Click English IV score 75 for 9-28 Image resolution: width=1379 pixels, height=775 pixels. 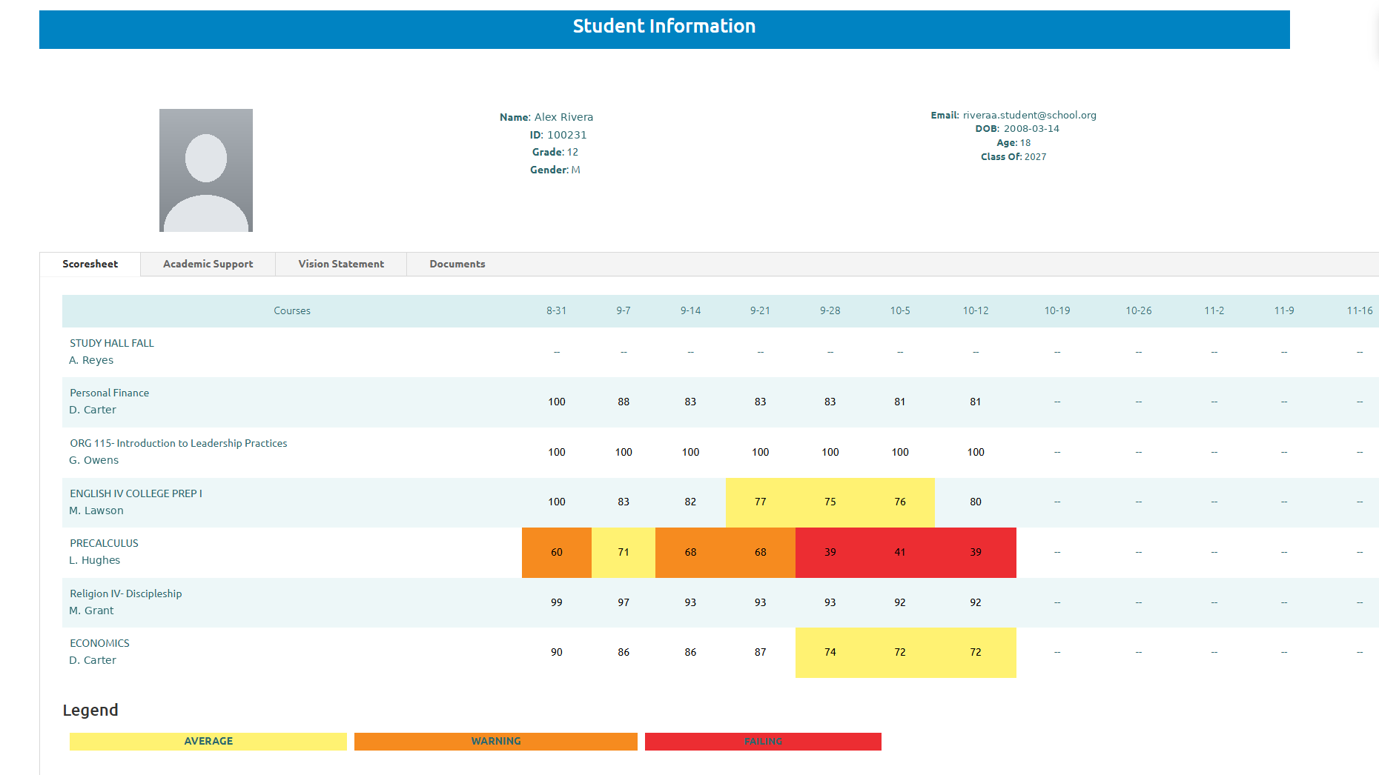(x=830, y=502)
